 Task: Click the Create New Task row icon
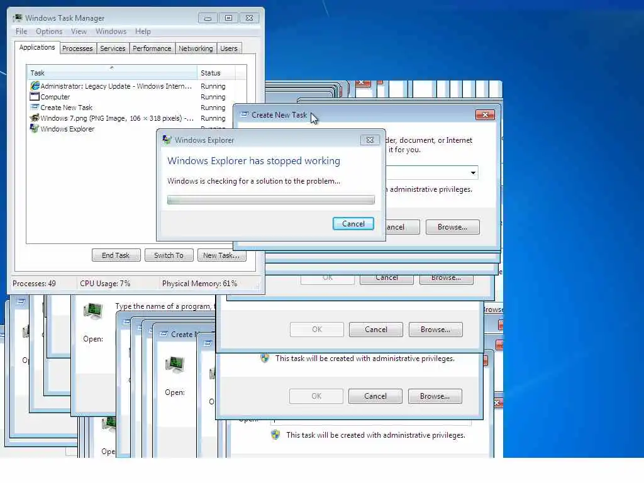coord(35,107)
